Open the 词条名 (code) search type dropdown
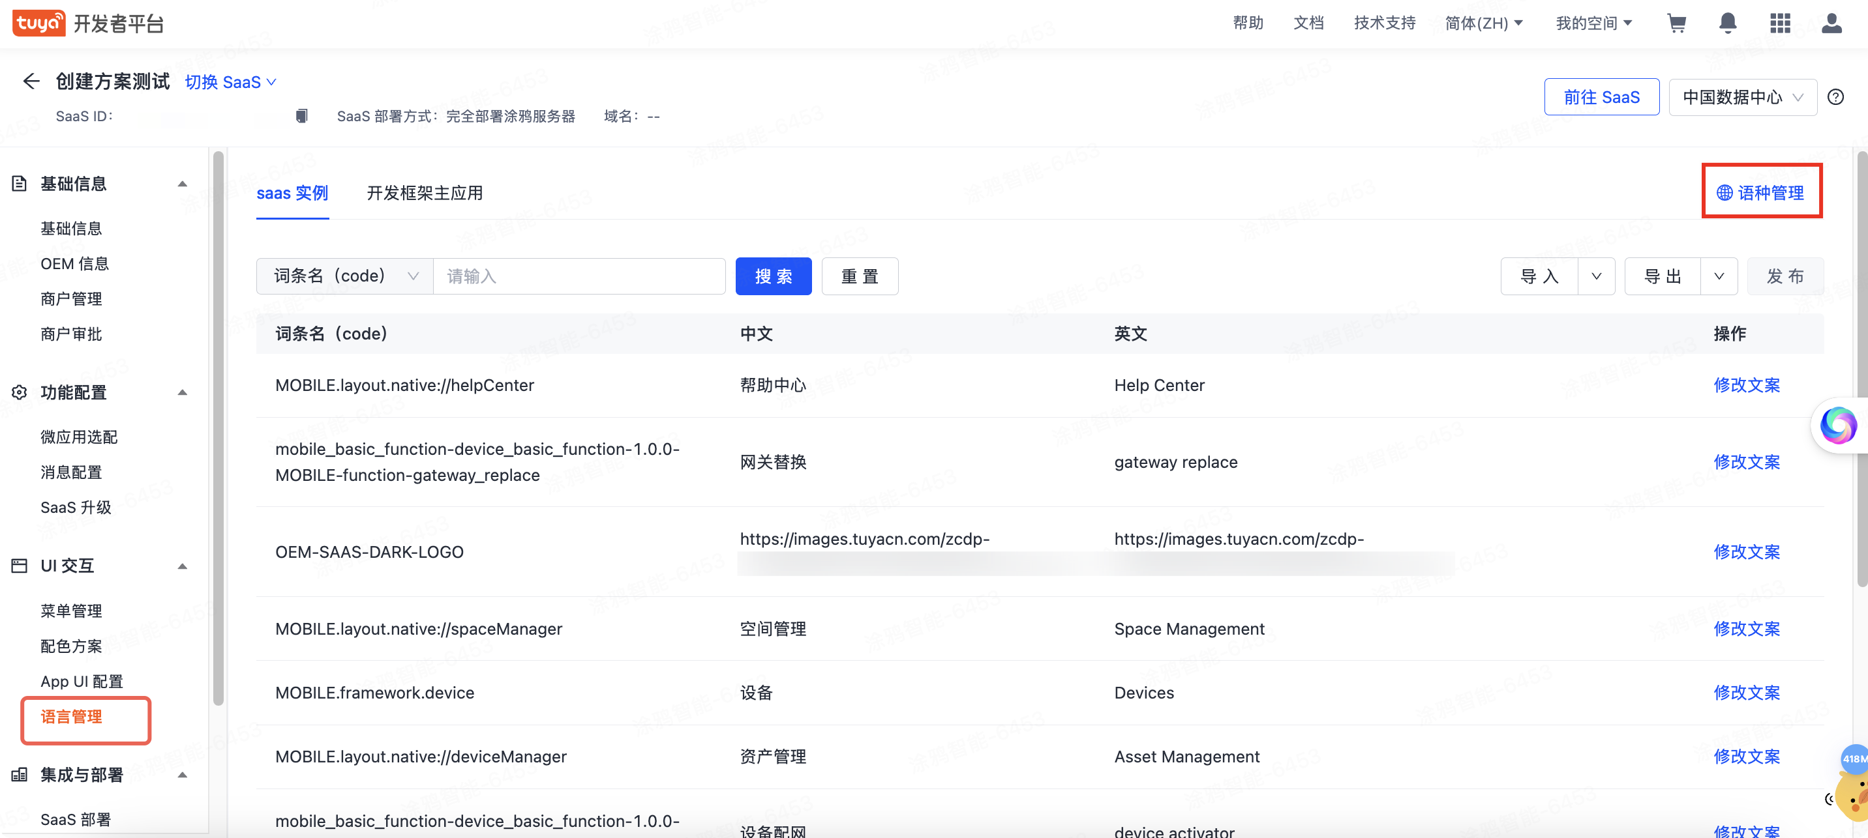1868x838 pixels. tap(345, 276)
